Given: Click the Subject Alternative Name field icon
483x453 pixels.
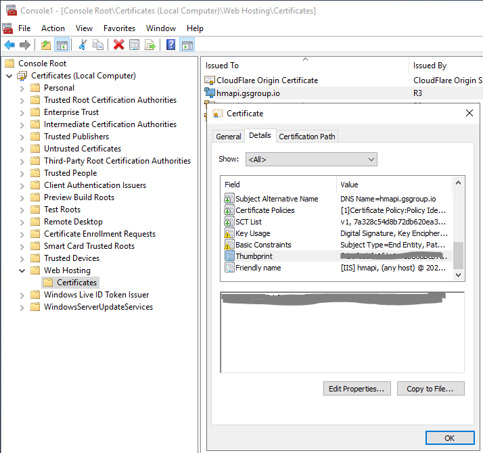Looking at the screenshot, I should [x=229, y=199].
